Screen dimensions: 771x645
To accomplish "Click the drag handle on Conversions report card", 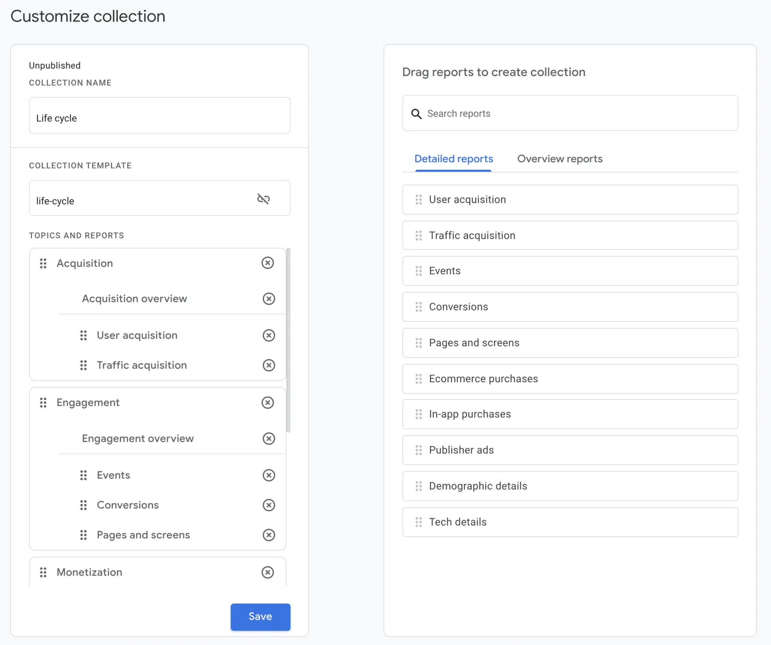I will click(419, 307).
